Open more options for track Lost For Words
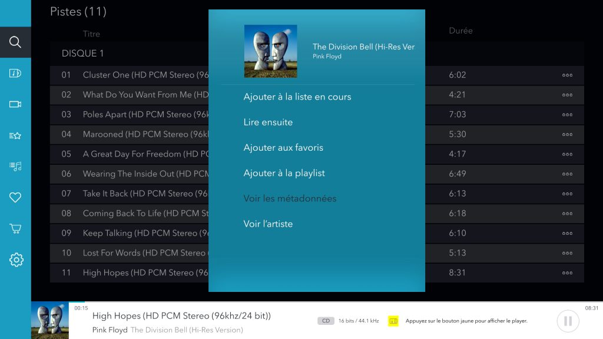The width and height of the screenshot is (603, 339). tap(567, 253)
